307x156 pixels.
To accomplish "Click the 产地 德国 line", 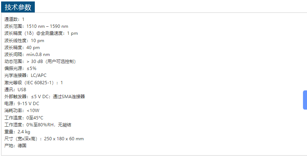I will click(15, 146).
